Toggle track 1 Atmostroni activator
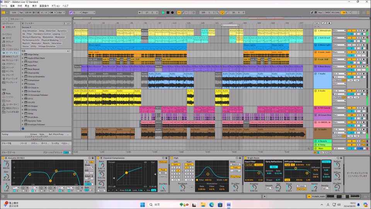371x209 pixels. tap(352, 31)
